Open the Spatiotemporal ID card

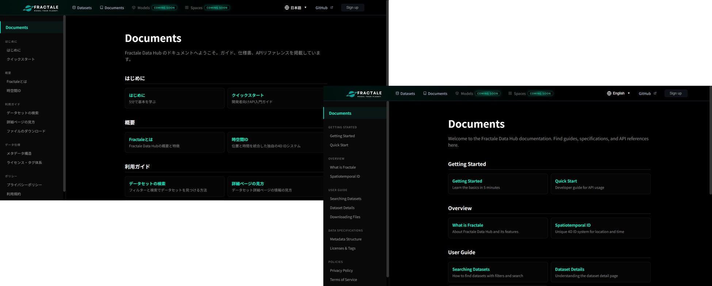(x=601, y=228)
